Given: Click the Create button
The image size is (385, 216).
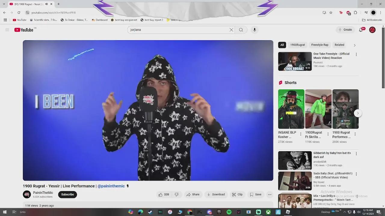Looking at the screenshot, I should 345,30.
